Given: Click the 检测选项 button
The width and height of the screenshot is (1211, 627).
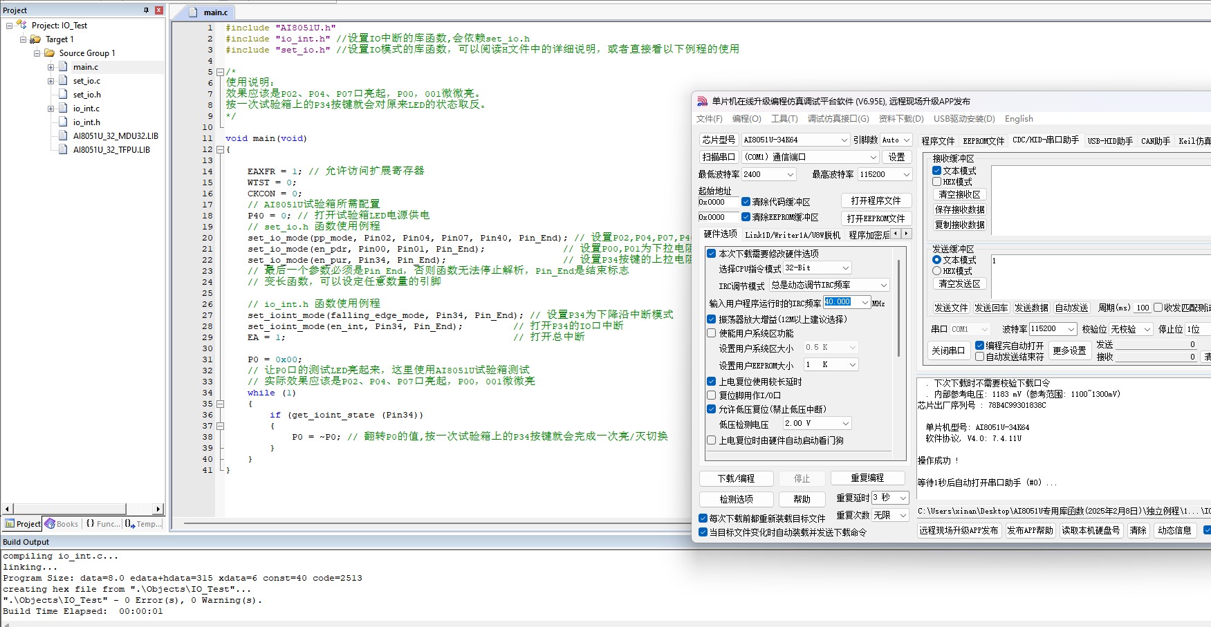Looking at the screenshot, I should (736, 499).
